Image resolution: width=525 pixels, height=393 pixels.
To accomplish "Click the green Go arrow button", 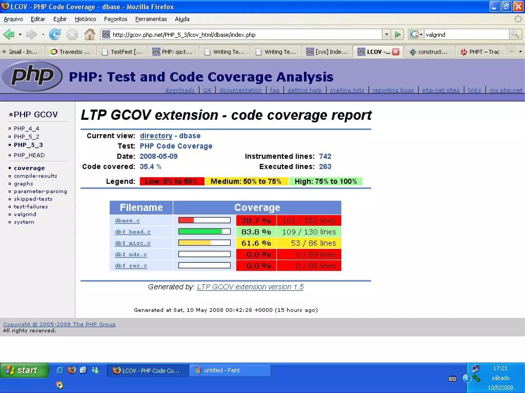I will pos(398,34).
